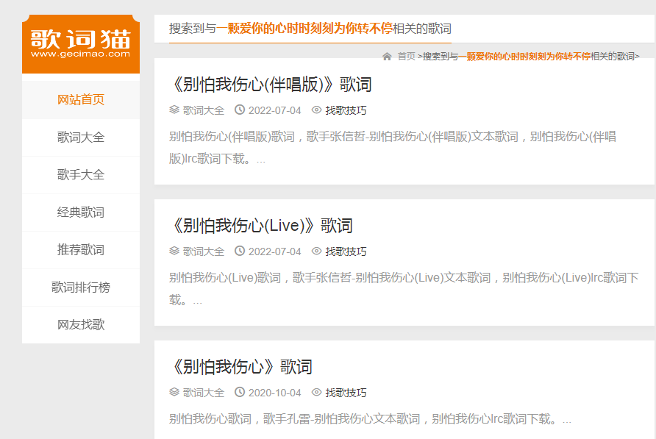Click the home icon in breadcrumb
The height and width of the screenshot is (439, 656).
coord(387,57)
